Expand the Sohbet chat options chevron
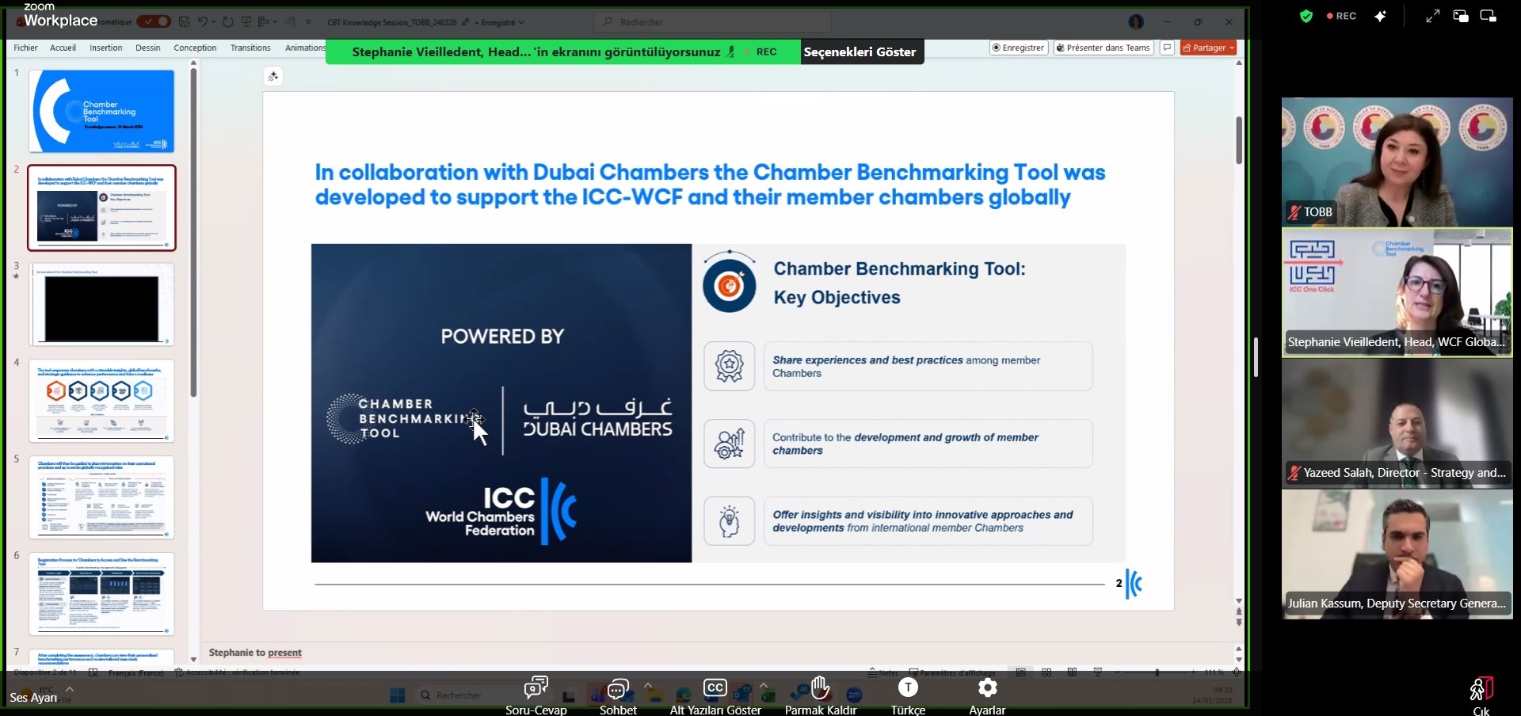Image resolution: width=1521 pixels, height=716 pixels. 648,684
